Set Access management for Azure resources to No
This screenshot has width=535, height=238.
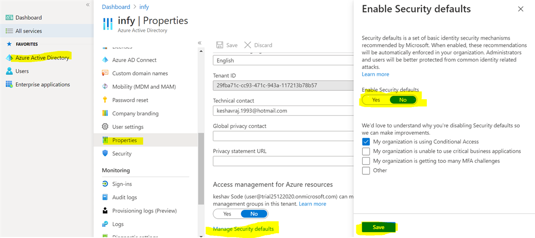click(x=254, y=214)
